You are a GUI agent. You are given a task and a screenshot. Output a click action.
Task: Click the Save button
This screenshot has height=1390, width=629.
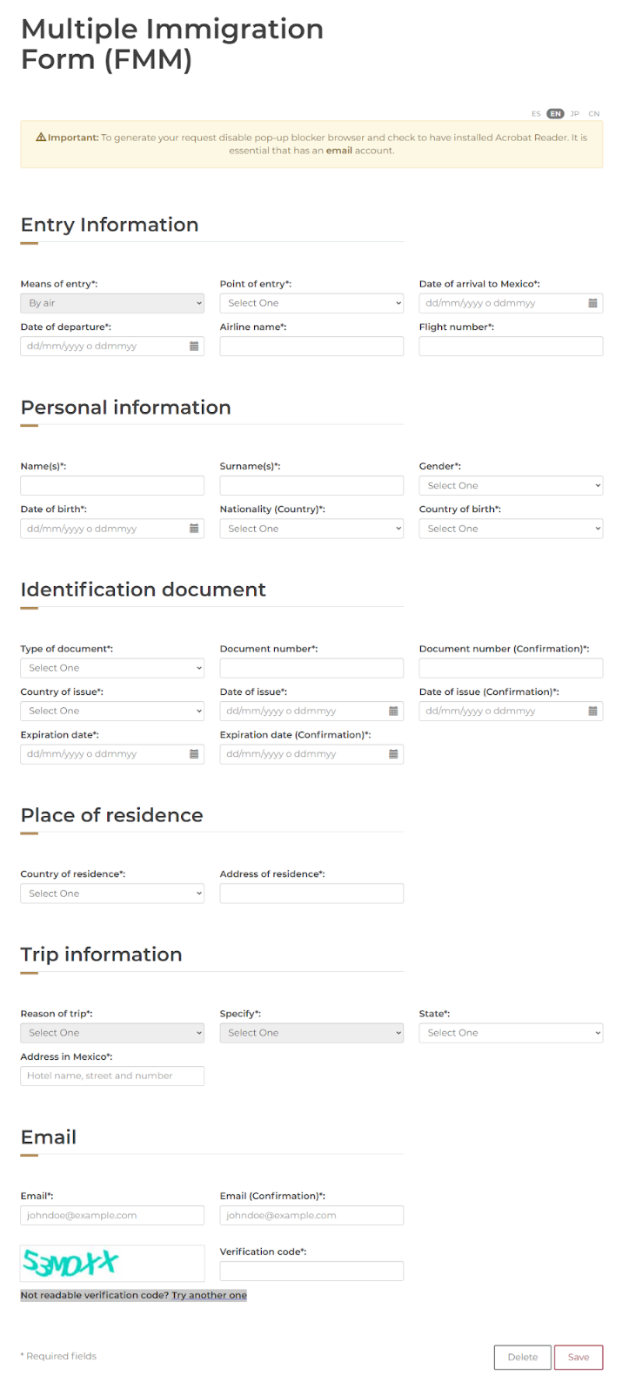click(x=579, y=1357)
